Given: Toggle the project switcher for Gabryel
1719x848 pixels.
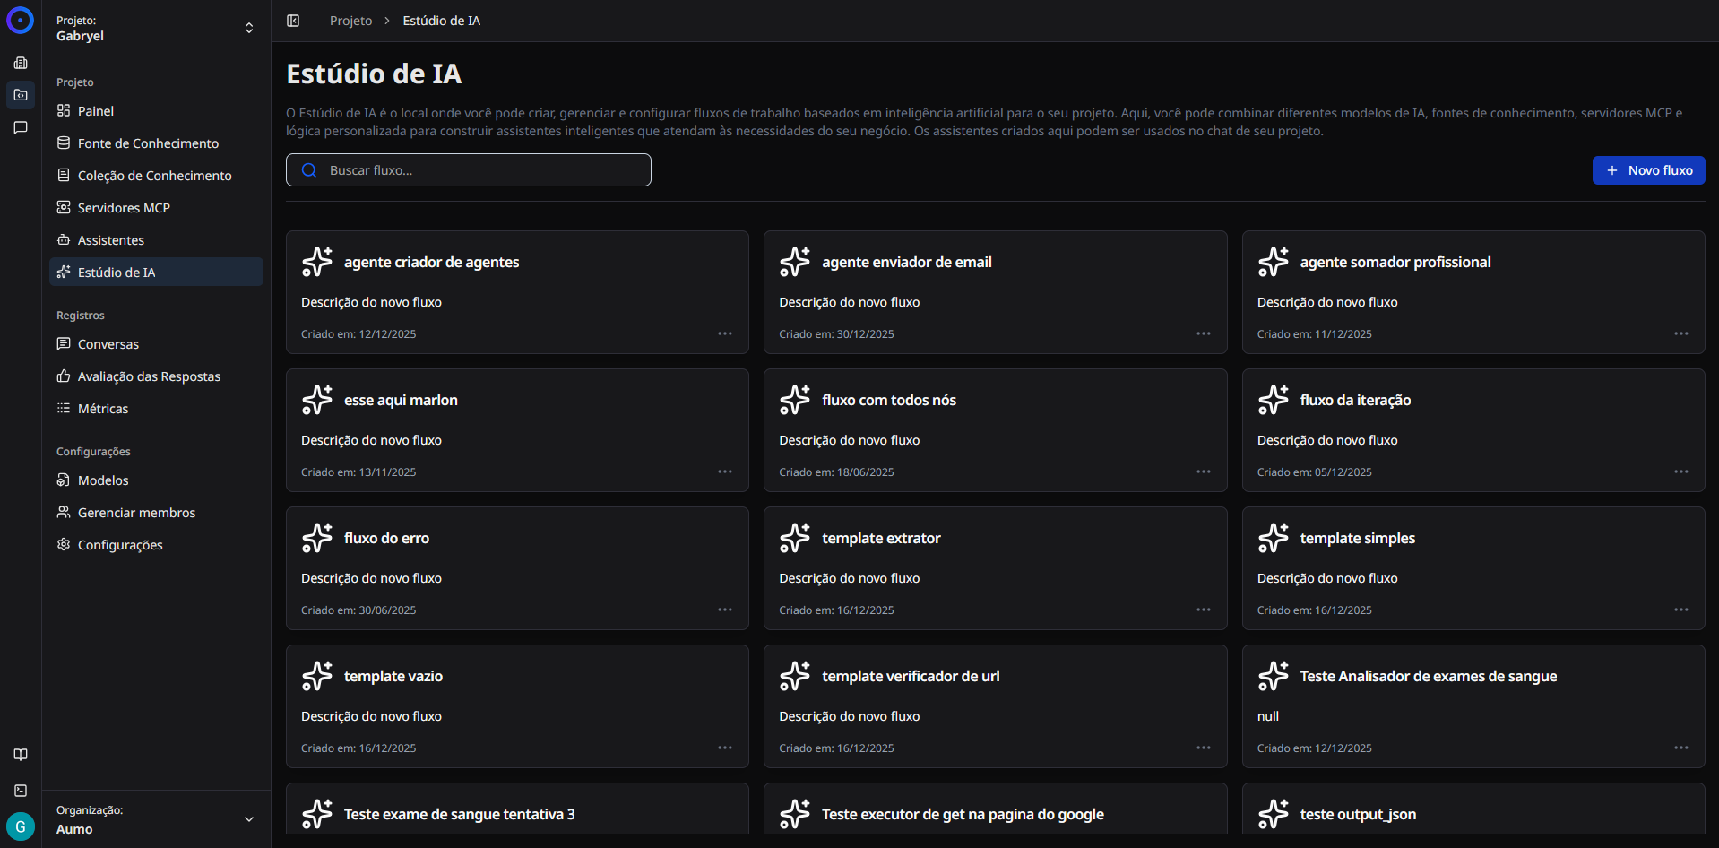Looking at the screenshot, I should pyautogui.click(x=248, y=27).
